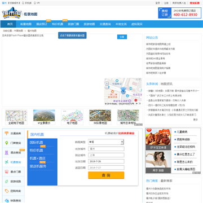Image resolution: width=203 pixels, height=203 pixels.
Task: Open the vr全景展示 thumbnail
Action: [x=44, y=117]
